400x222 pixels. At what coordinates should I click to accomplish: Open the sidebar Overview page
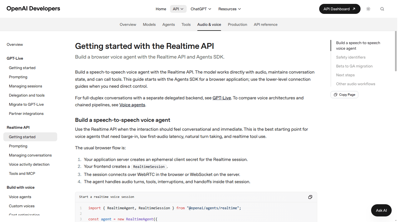coord(15,44)
